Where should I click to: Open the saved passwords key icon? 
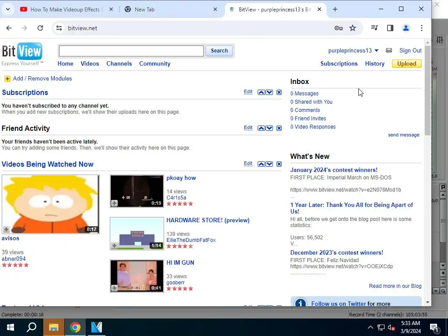339,28
